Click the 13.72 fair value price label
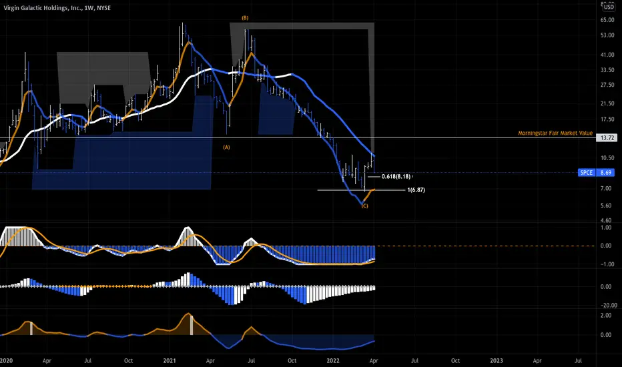 coord(607,137)
